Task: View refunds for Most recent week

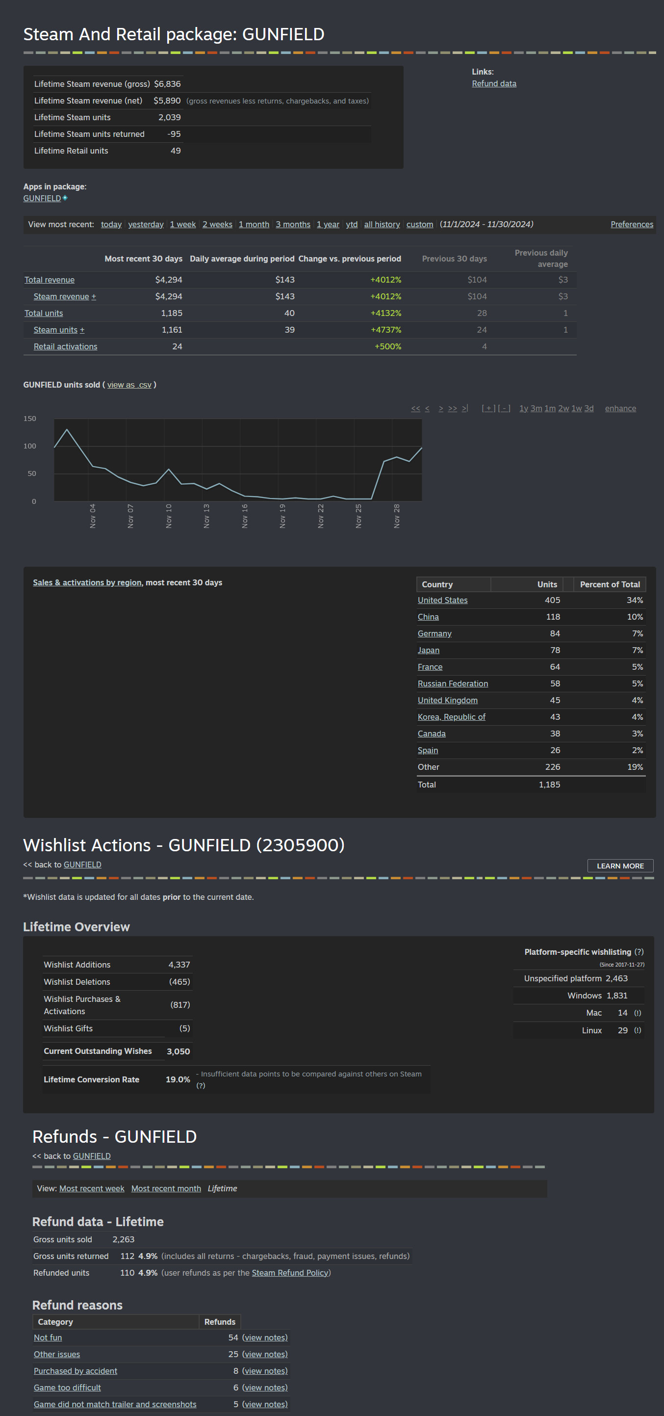Action: pos(92,1188)
